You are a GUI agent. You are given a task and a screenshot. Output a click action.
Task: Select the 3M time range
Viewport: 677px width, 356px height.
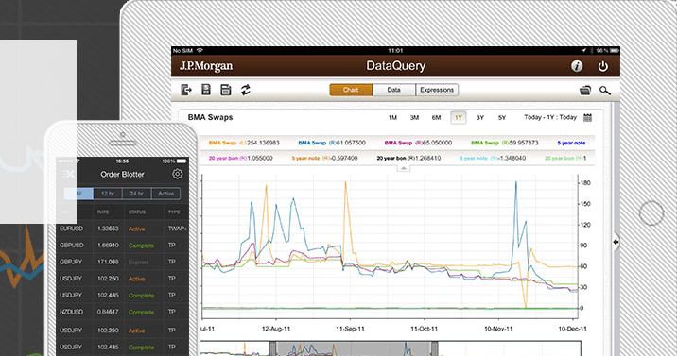tap(414, 118)
